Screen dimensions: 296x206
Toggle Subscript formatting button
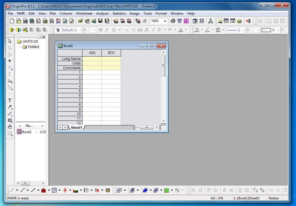pyautogui.click(x=127, y=30)
